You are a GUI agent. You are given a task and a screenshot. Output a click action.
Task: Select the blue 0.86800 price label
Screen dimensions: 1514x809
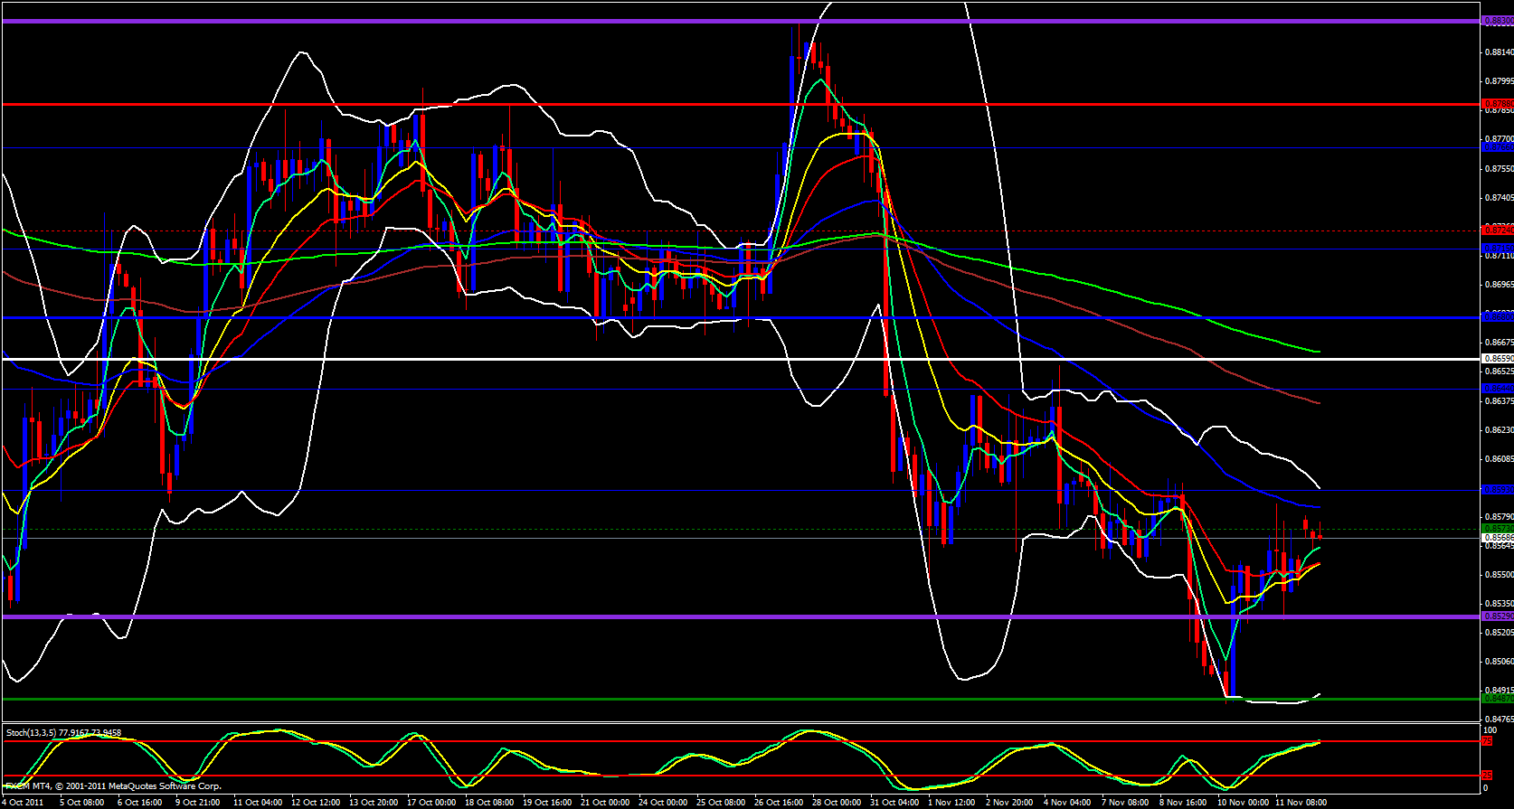click(1497, 317)
